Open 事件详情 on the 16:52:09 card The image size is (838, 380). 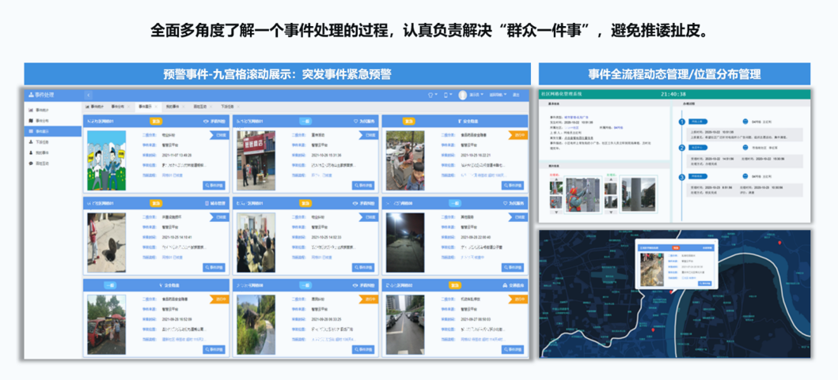214,349
